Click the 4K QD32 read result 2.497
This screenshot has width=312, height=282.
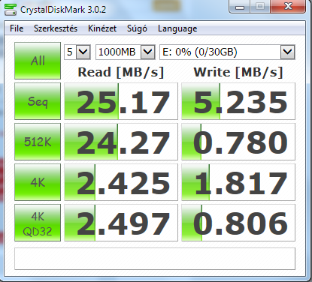point(121,223)
